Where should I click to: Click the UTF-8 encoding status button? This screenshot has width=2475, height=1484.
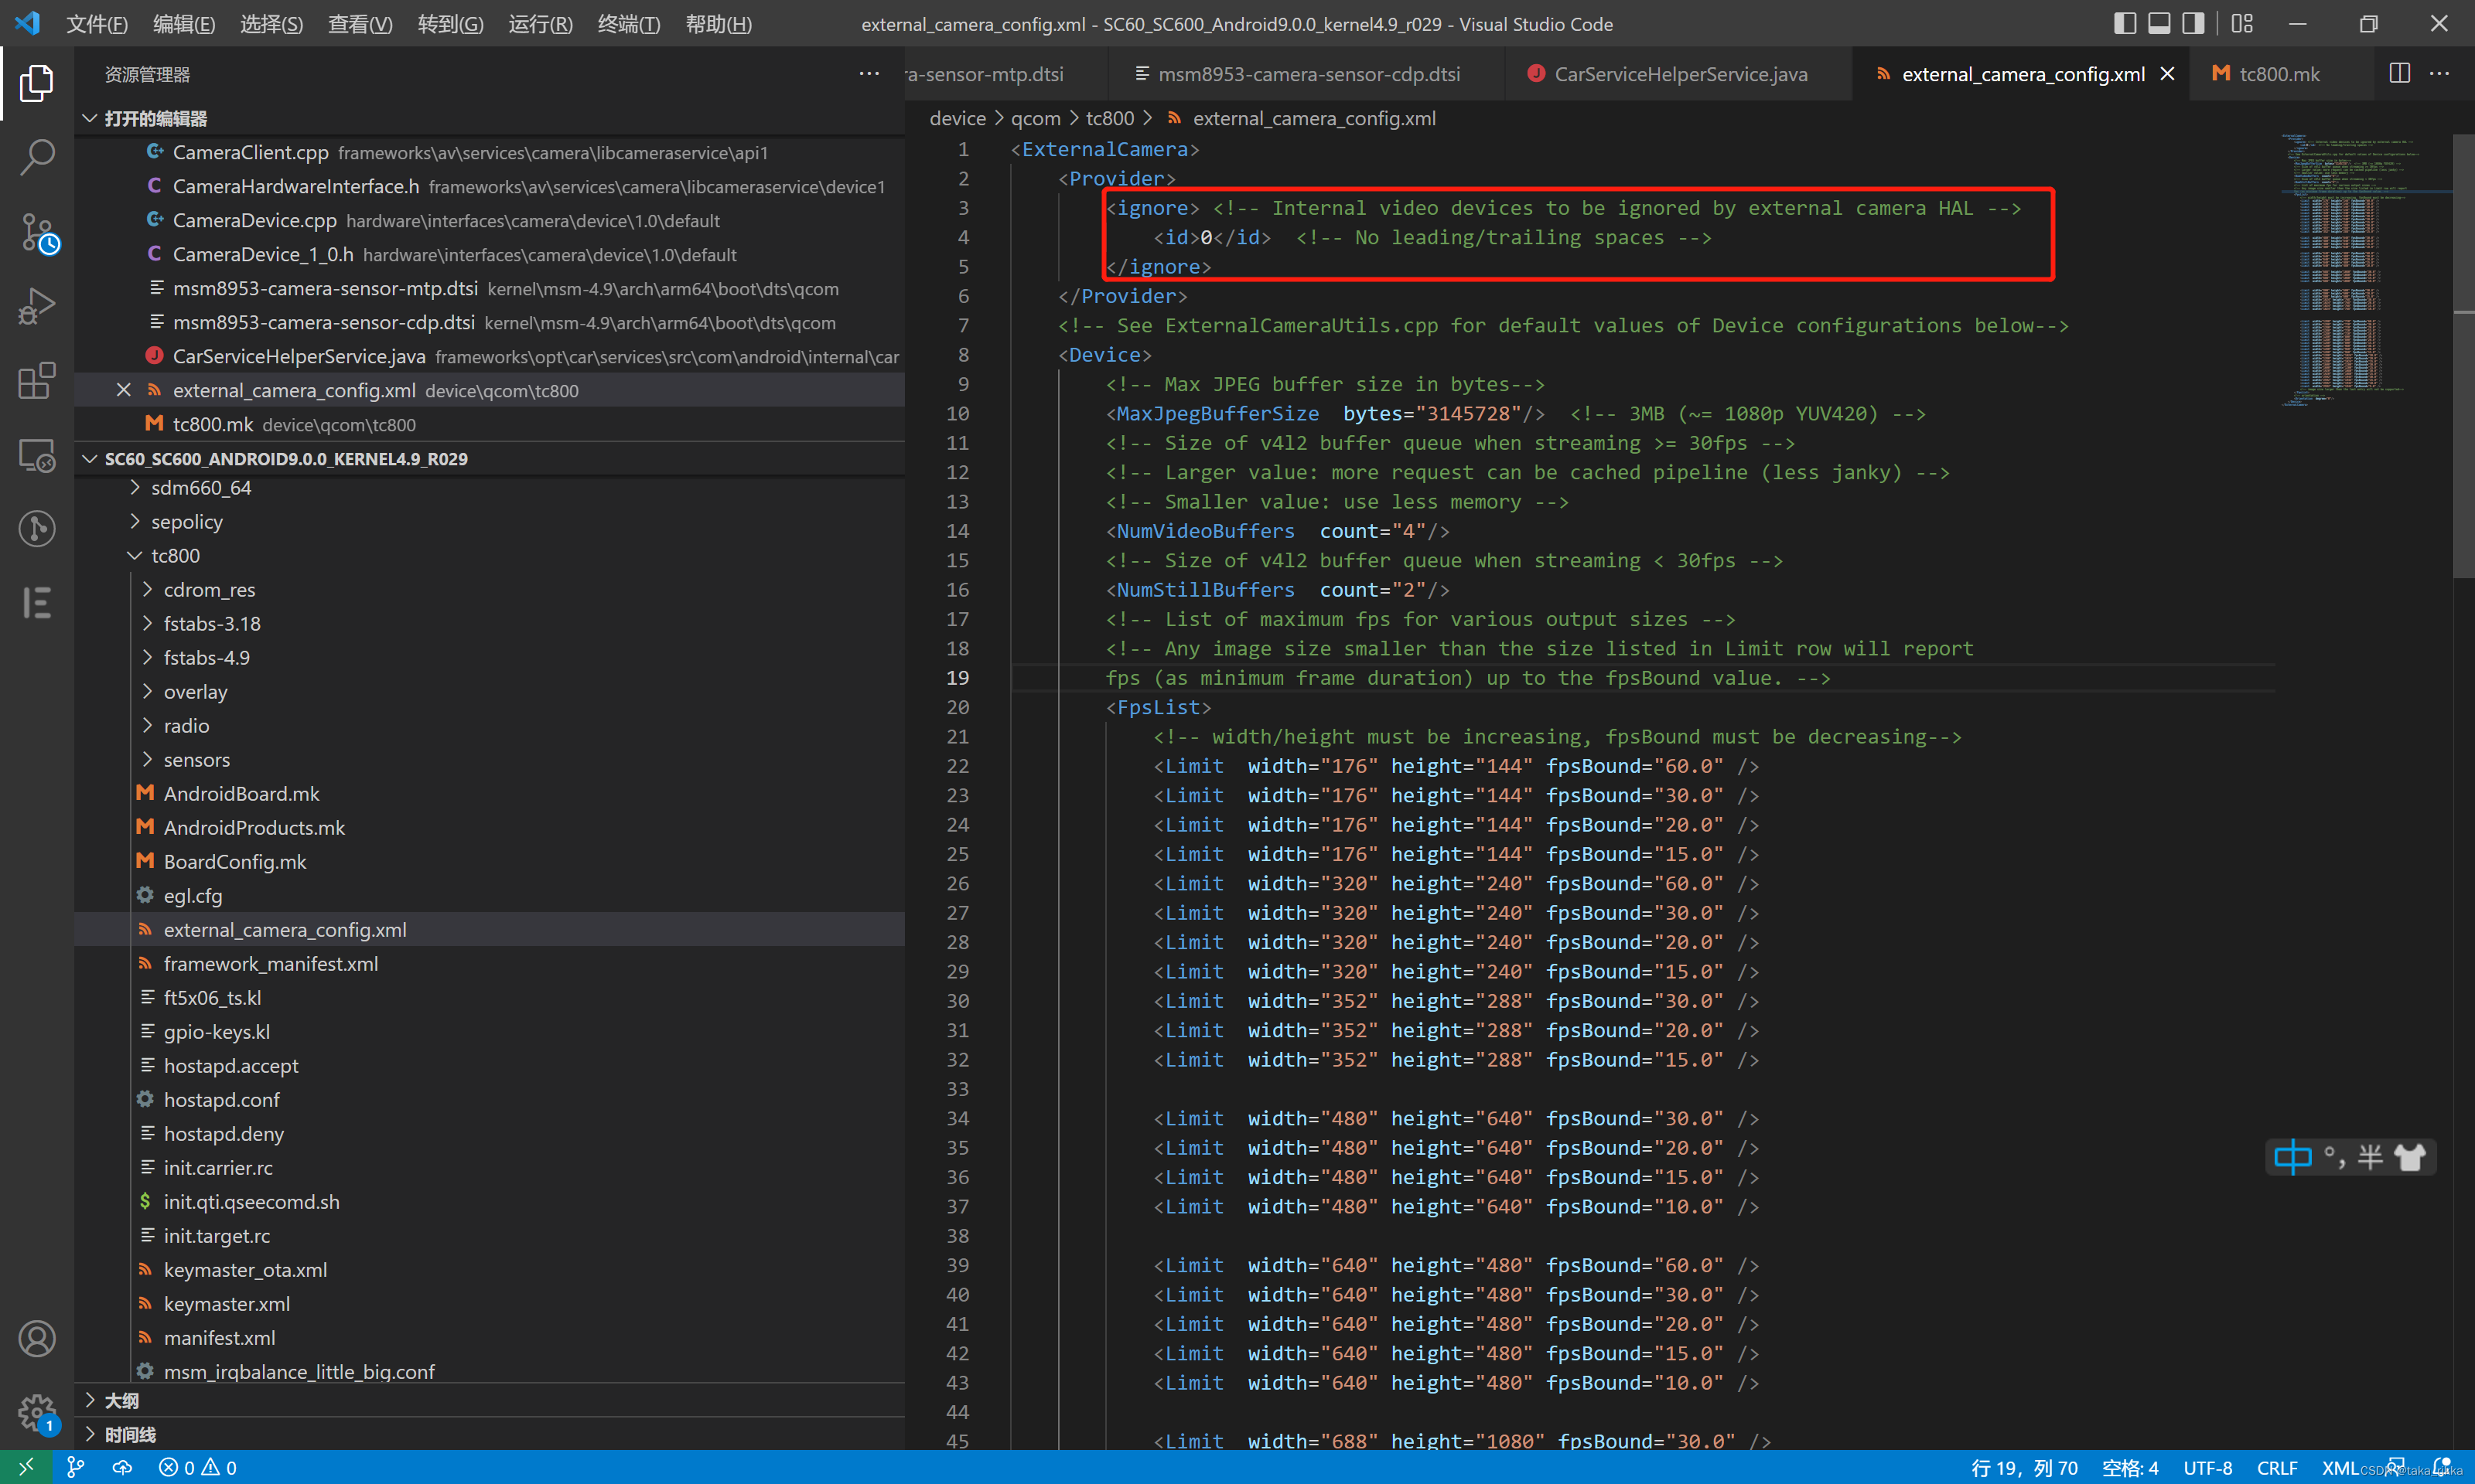(x=2207, y=1467)
